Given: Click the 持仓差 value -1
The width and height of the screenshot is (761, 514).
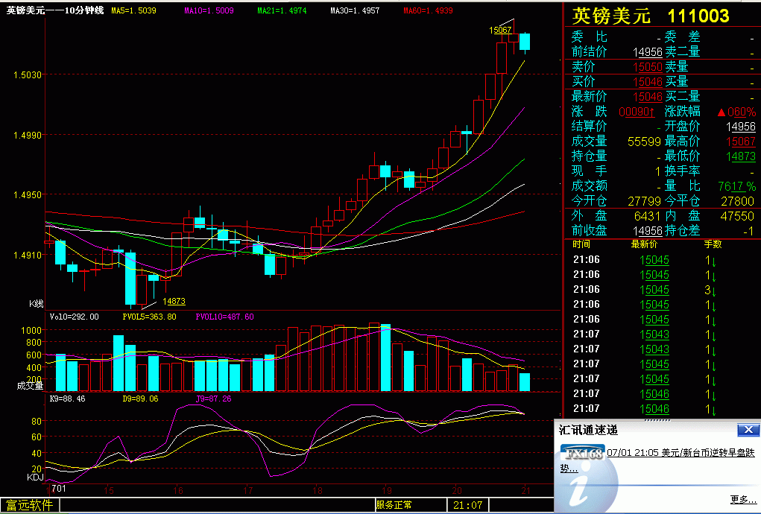Looking at the screenshot, I should (x=748, y=231).
